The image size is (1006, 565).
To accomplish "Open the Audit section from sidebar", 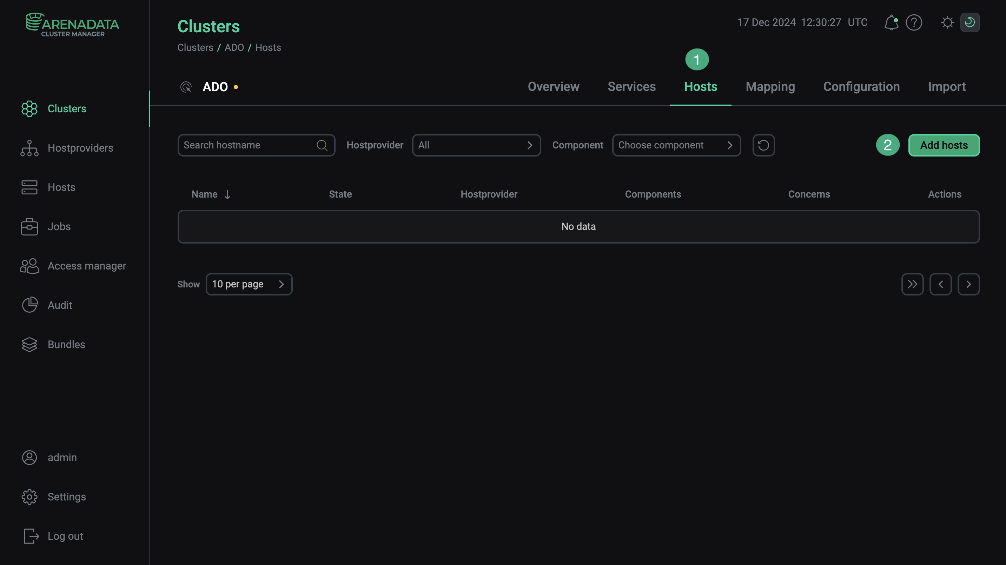I will (x=60, y=305).
